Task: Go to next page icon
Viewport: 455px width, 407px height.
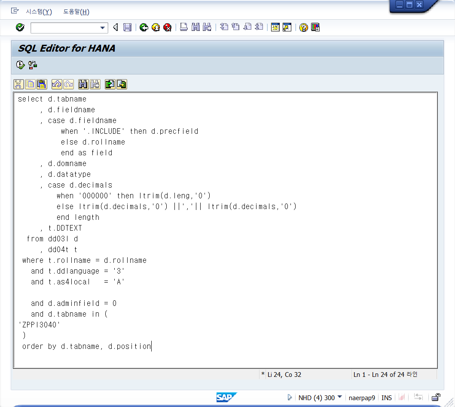Action: (x=247, y=27)
